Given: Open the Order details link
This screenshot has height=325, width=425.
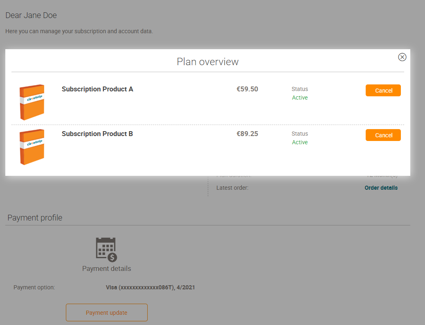Looking at the screenshot, I should [x=381, y=188].
